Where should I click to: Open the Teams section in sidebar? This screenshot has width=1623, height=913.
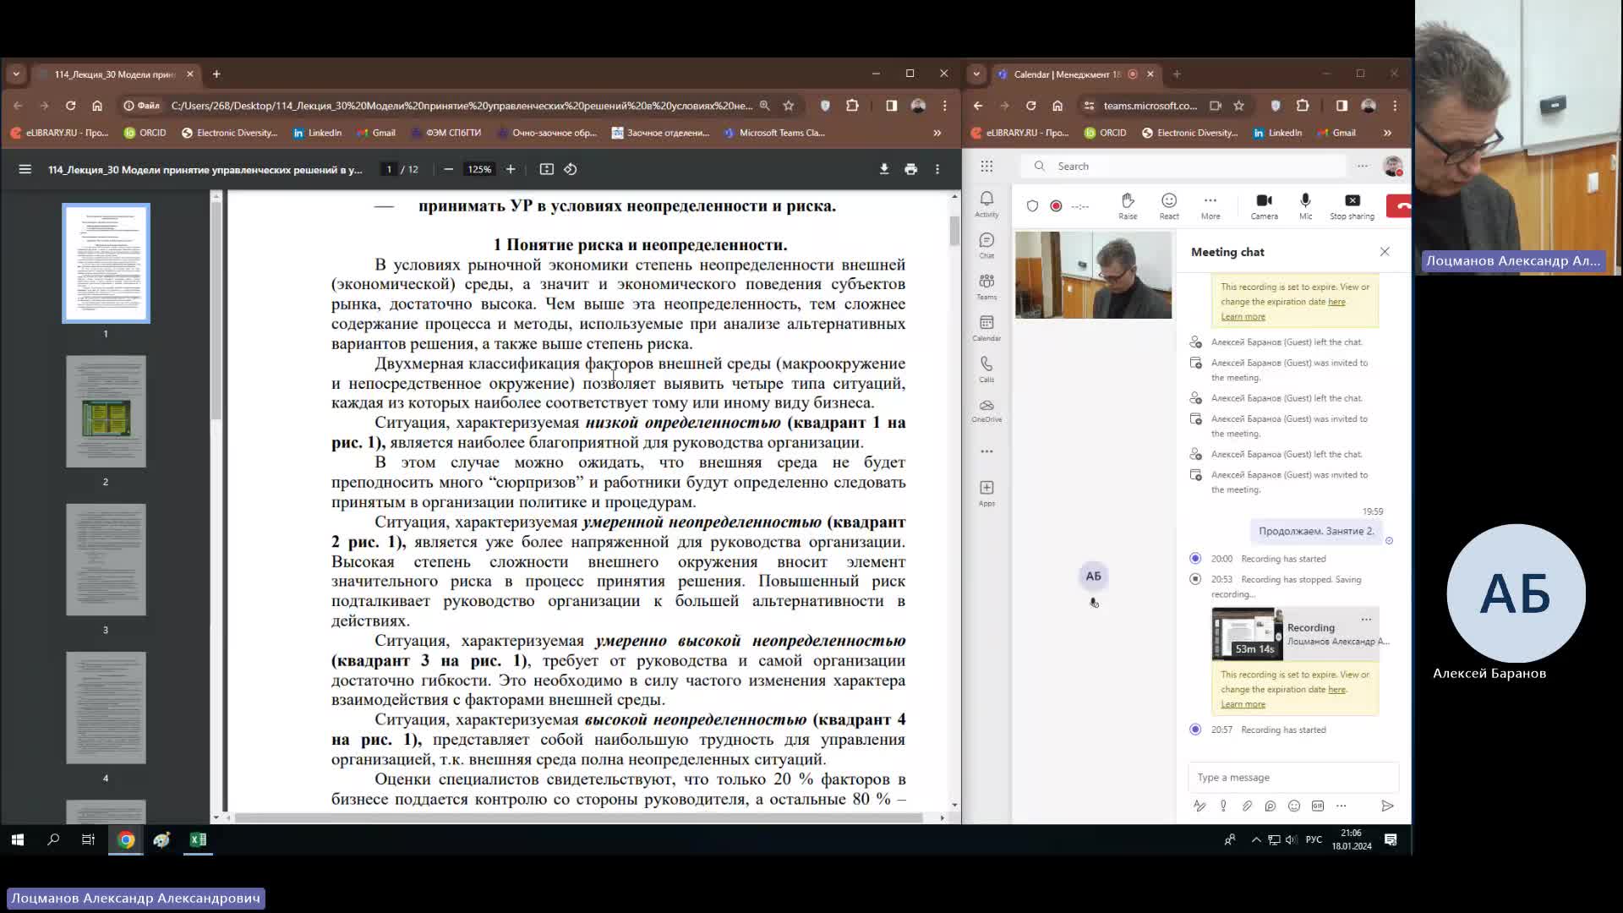point(986,287)
